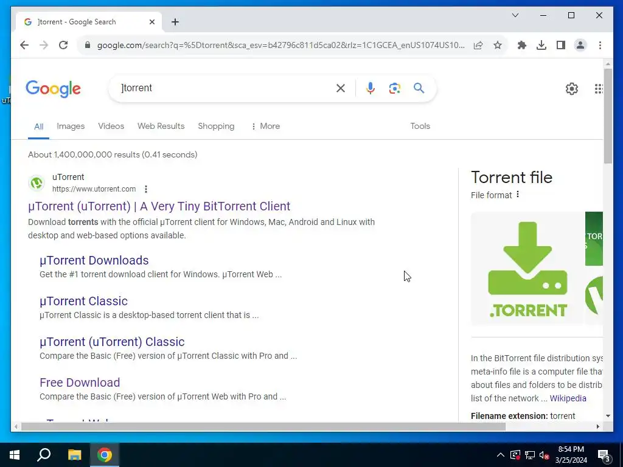Open the .TORRENT download thumbnail
623x467 pixels.
(x=527, y=269)
